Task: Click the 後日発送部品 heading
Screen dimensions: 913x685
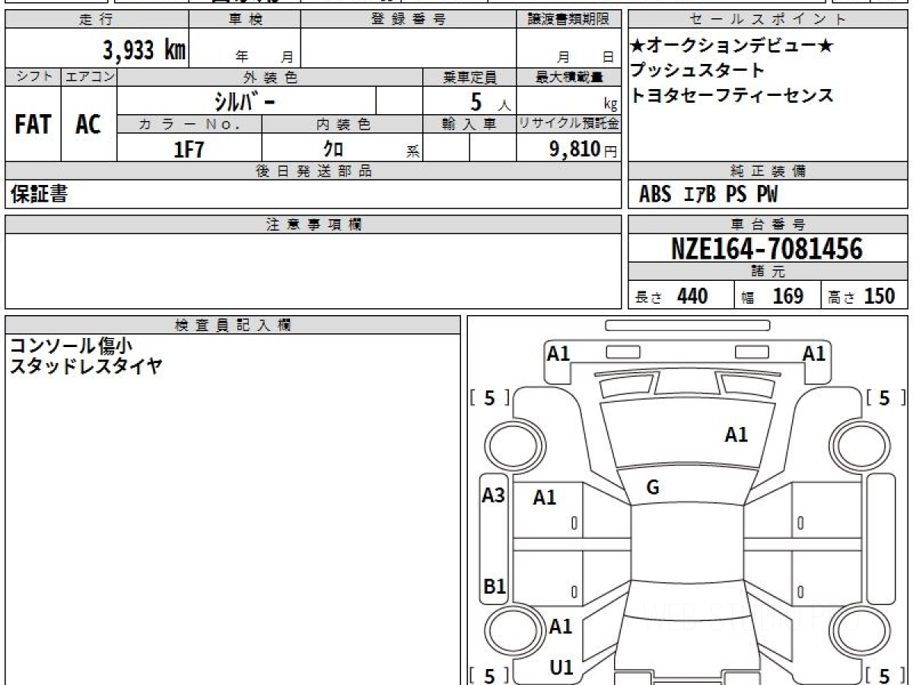Action: [313, 171]
